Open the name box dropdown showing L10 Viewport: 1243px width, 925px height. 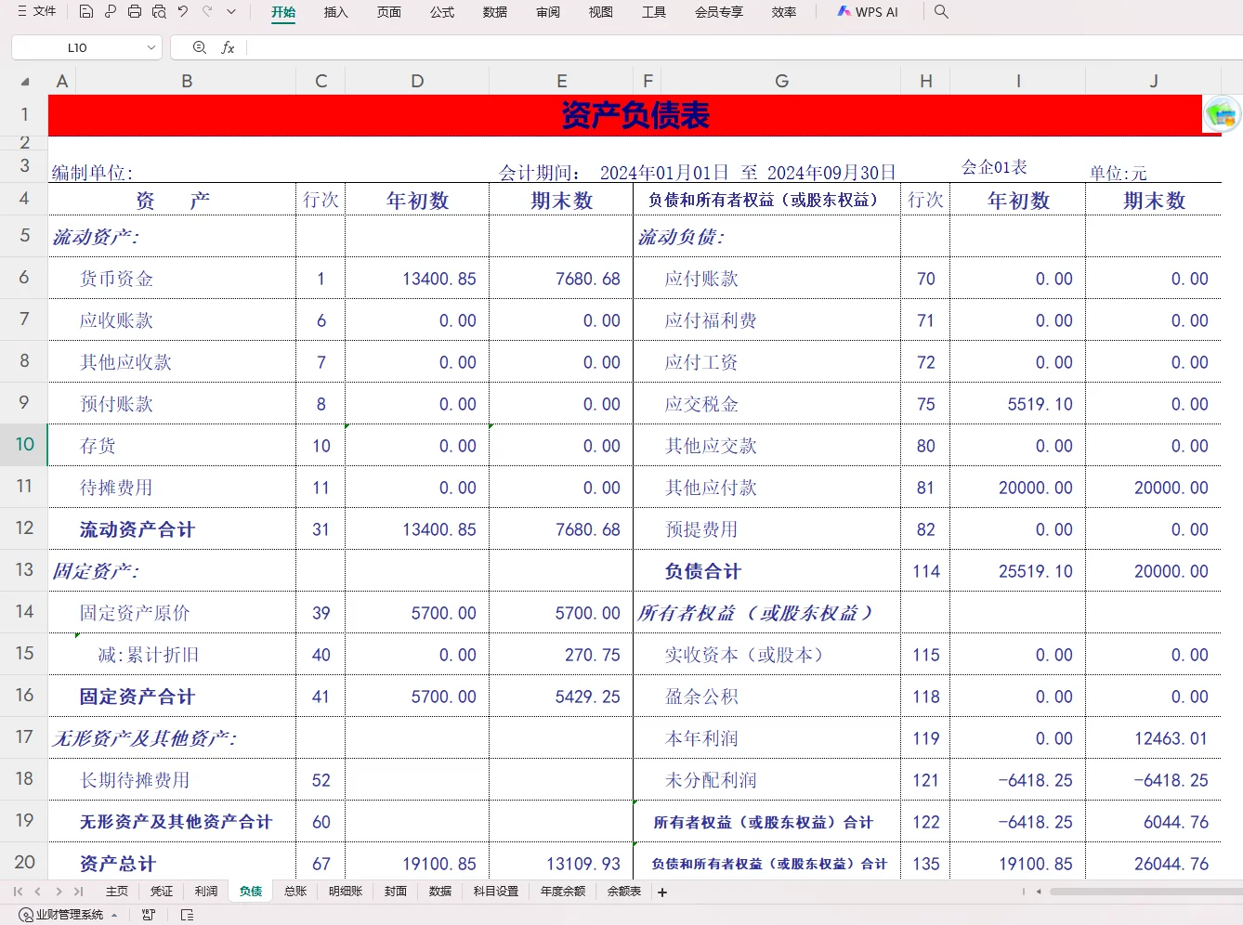(x=151, y=47)
